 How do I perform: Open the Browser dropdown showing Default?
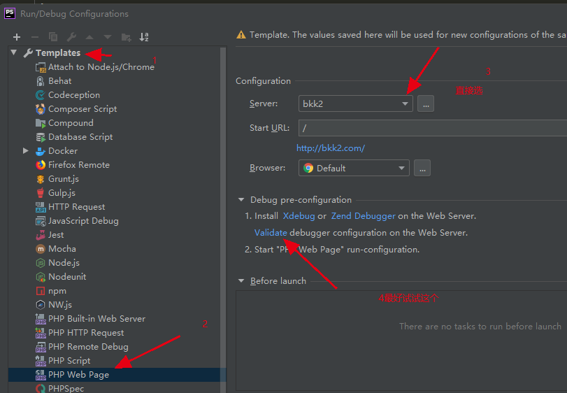tap(354, 168)
